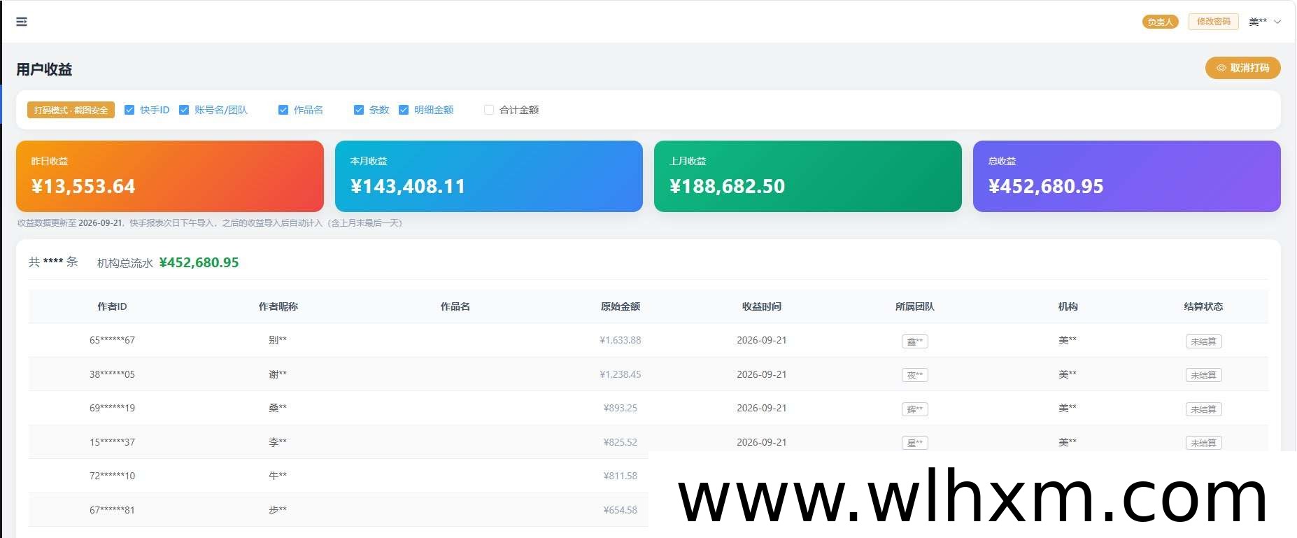Click the 所属团队 column header
This screenshot has height=538, width=1297.
click(x=915, y=306)
